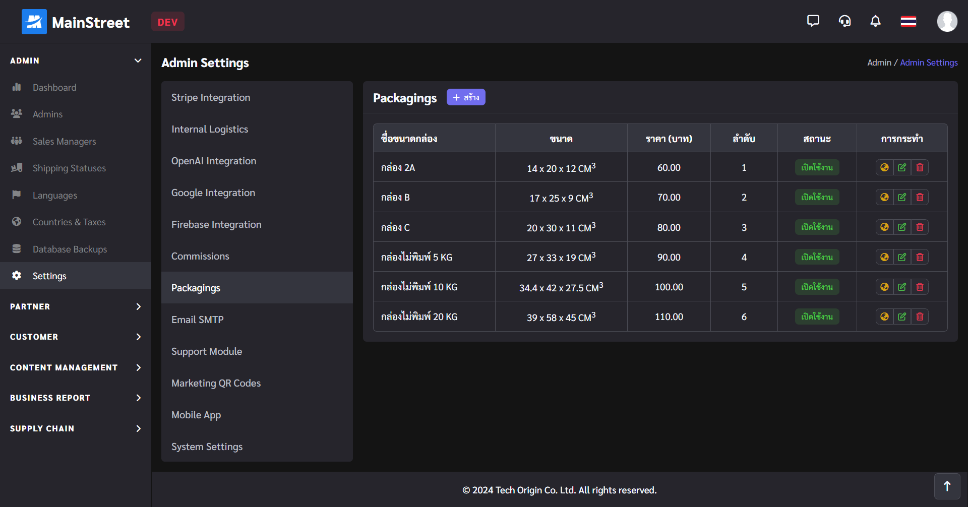Edit the กล่องไม่พิมพ์ 10 KG packaging
The image size is (968, 507).
pos(902,287)
